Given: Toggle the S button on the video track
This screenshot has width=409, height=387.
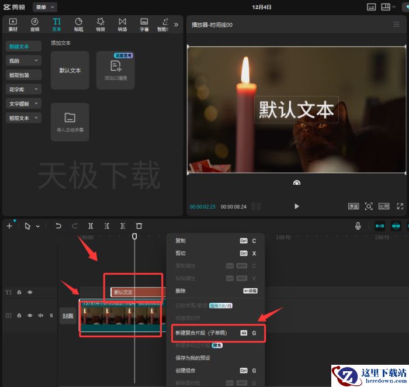Looking at the screenshot, I should tap(51, 316).
